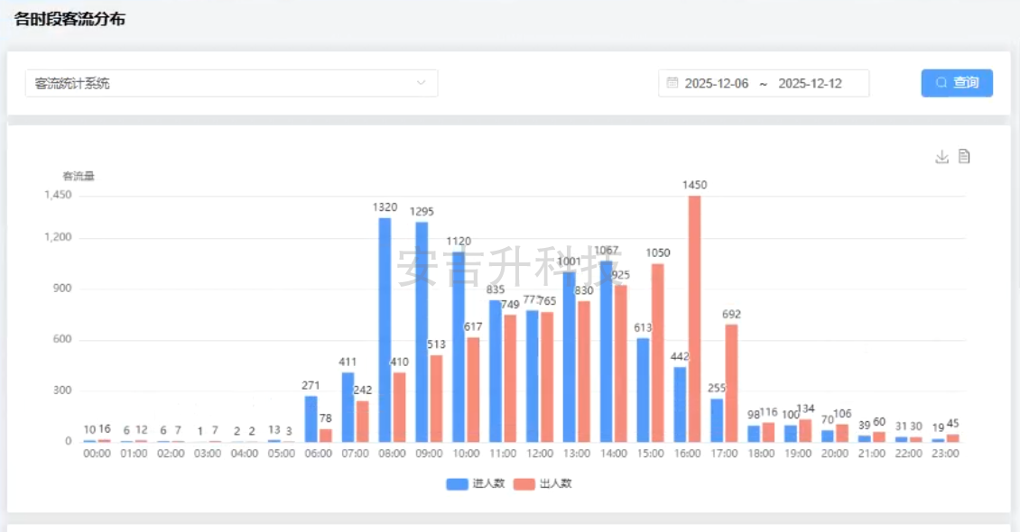This screenshot has height=532, width=1020.
Task: Click the red 513 bar at 09:00
Action: [437, 398]
